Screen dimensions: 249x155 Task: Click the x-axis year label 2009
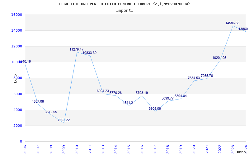click(x=64, y=149)
